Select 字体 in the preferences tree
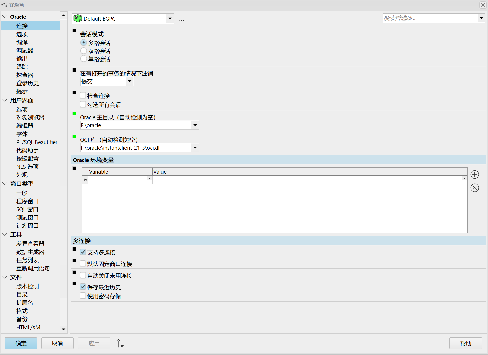 pyautogui.click(x=22, y=134)
